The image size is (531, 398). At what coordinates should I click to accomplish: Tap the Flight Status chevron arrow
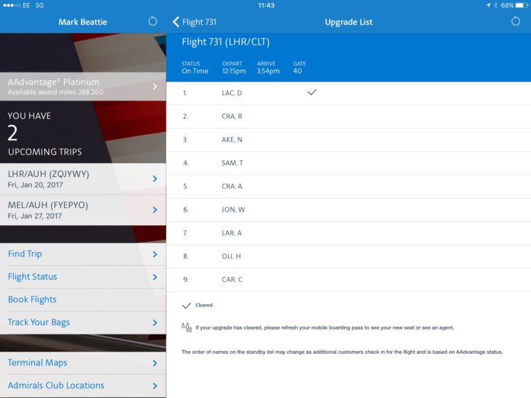[155, 277]
